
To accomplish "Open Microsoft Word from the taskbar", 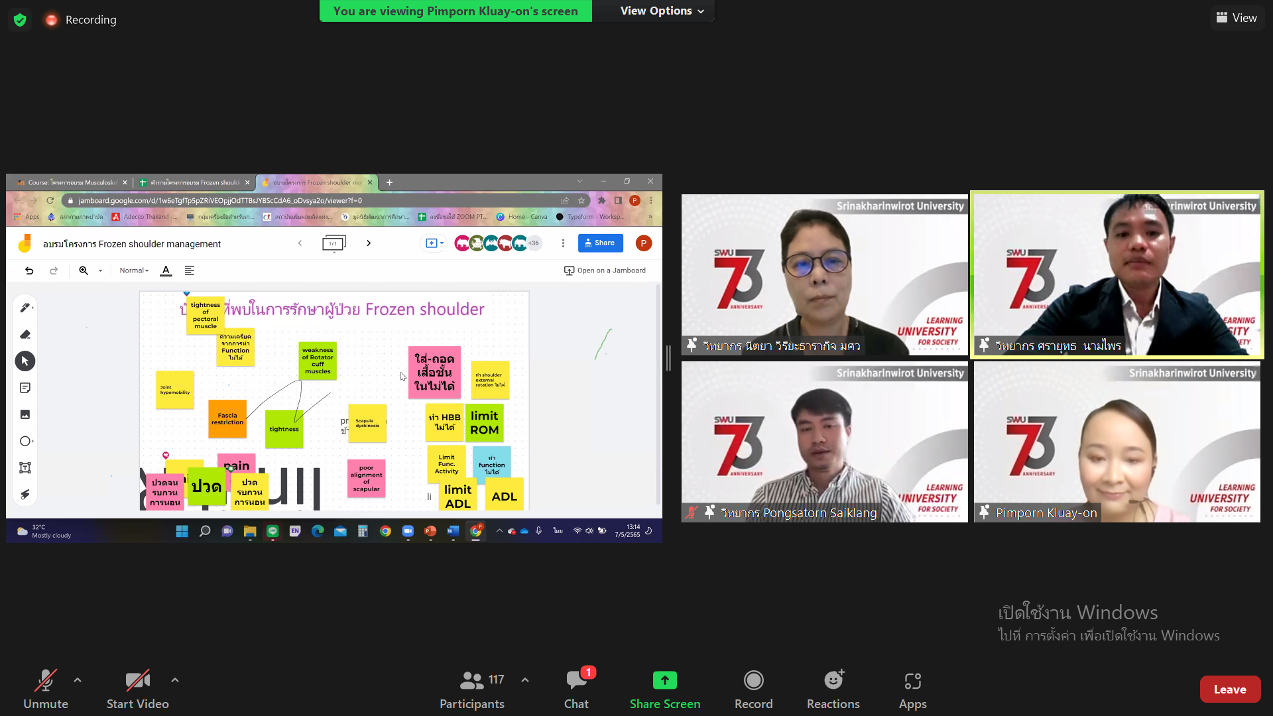I will click(x=453, y=531).
